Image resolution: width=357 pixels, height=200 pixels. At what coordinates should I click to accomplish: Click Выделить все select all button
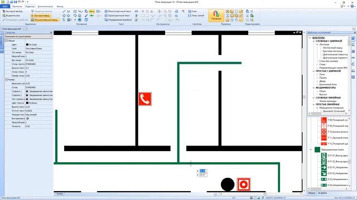pos(11,16)
